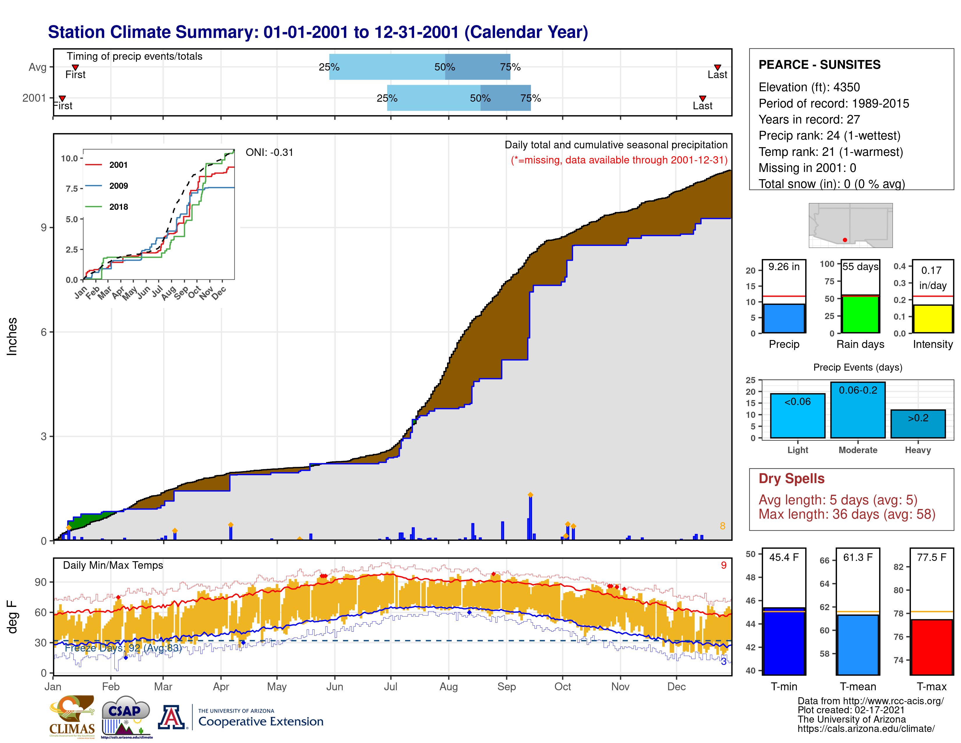This screenshot has height=743, width=961.
Task: Click the dark blue T-min bar
Action: coord(784,641)
